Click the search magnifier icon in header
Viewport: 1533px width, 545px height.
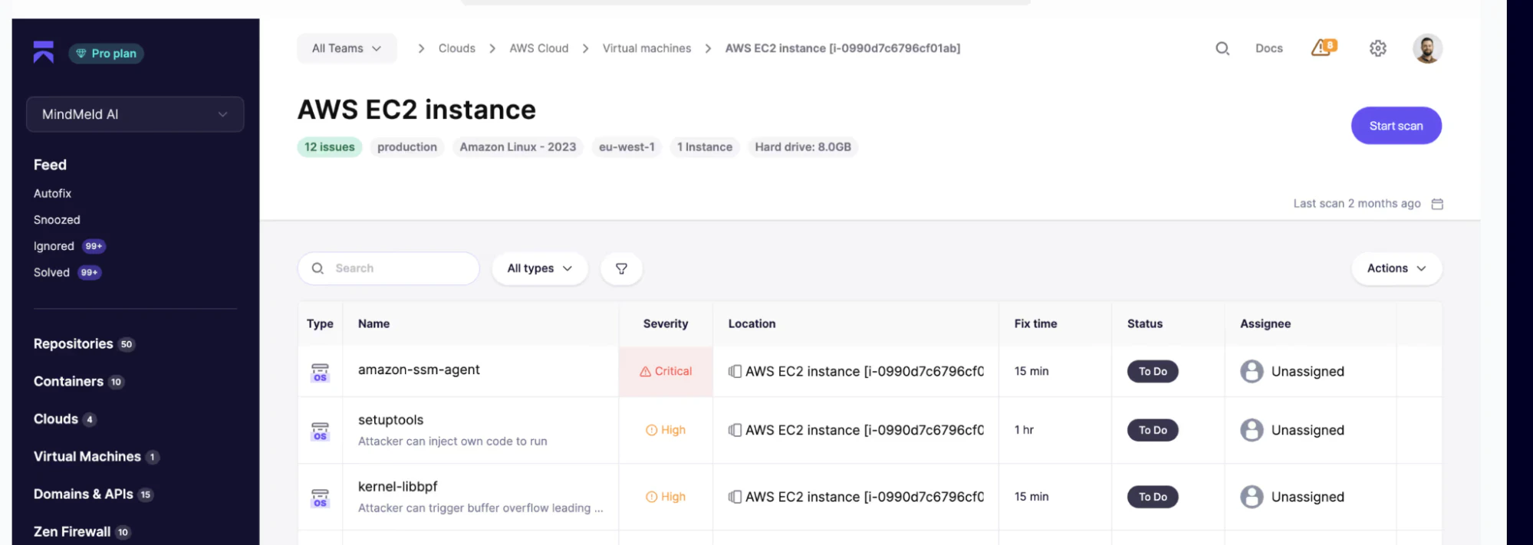[1222, 48]
